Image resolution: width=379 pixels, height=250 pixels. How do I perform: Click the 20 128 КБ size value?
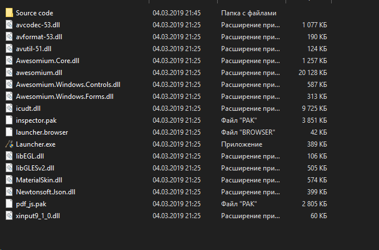[x=313, y=73]
